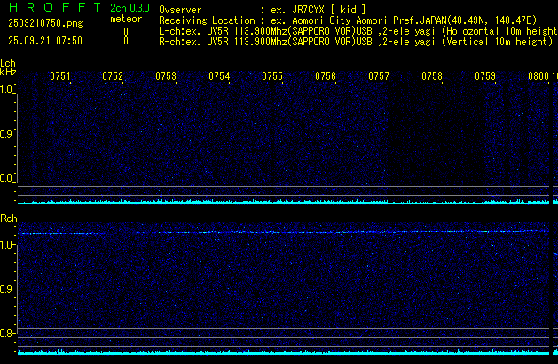Select the Rch channel label

coord(9,218)
